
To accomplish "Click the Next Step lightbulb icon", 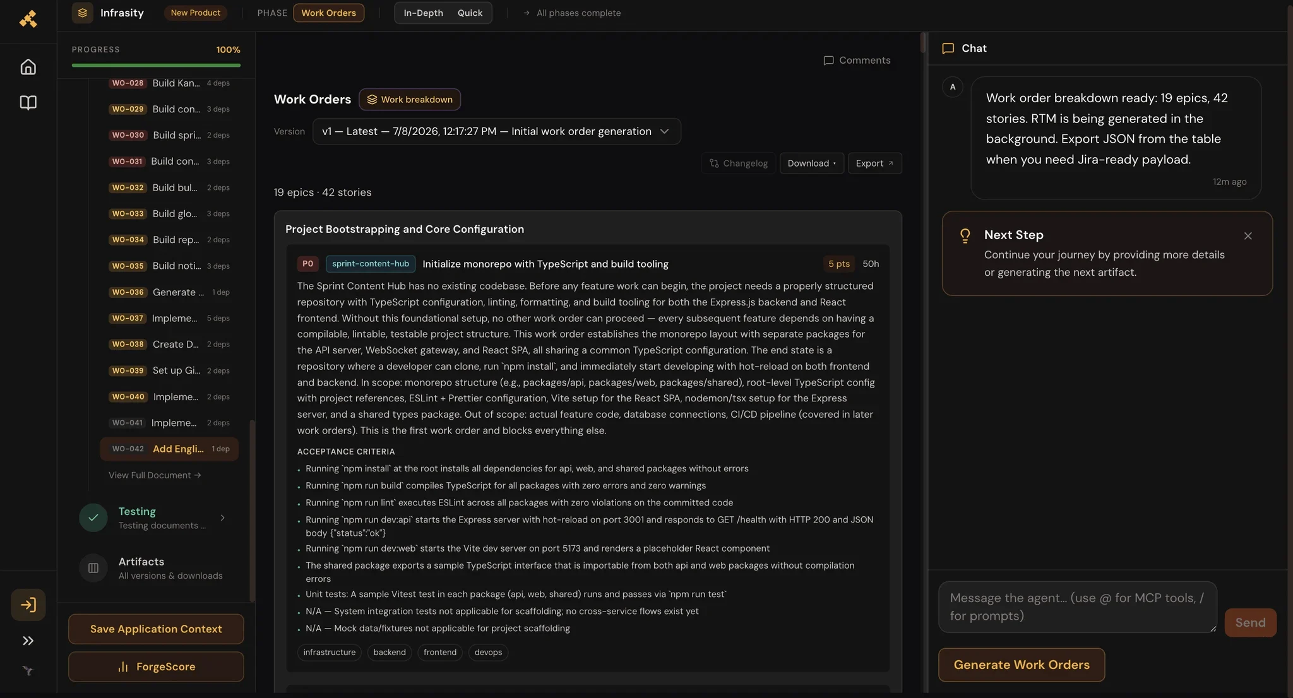I will pos(965,235).
